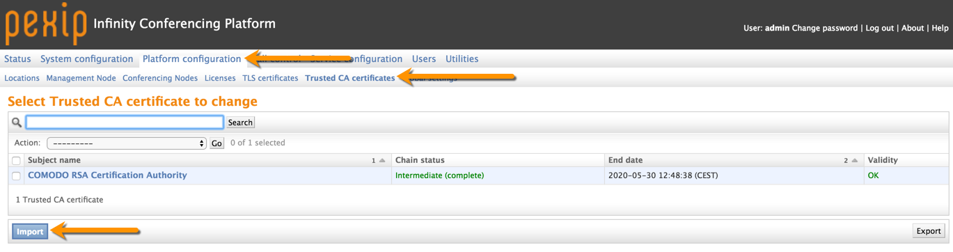Go to Locations submenu
The height and width of the screenshot is (252, 953).
click(22, 78)
